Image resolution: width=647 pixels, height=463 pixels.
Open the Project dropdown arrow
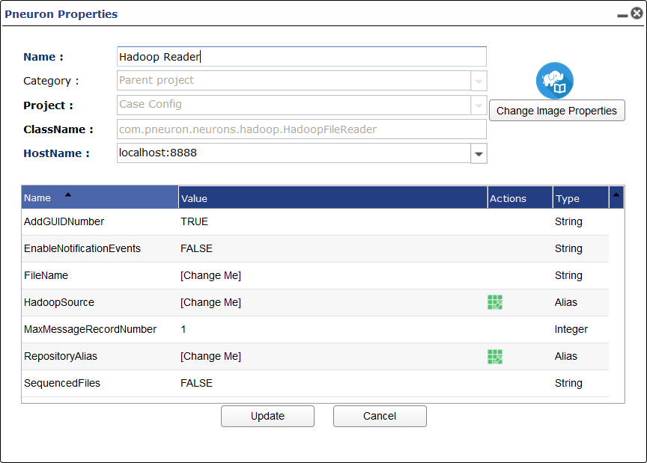pyautogui.click(x=479, y=105)
